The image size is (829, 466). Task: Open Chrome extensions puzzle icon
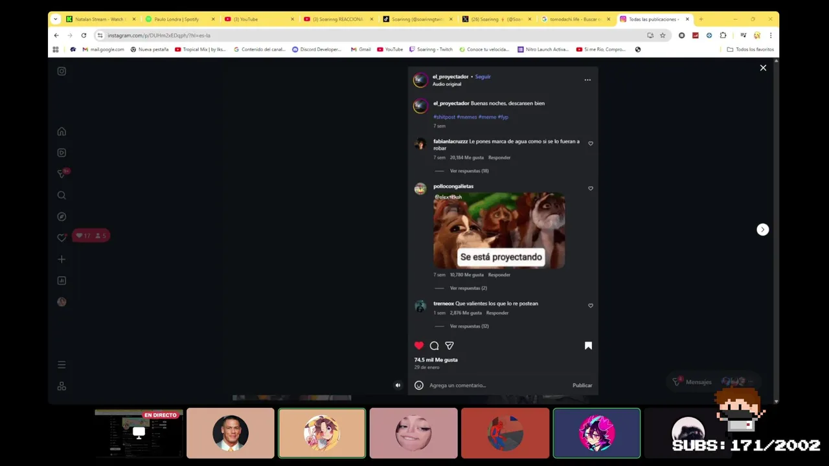click(723, 36)
